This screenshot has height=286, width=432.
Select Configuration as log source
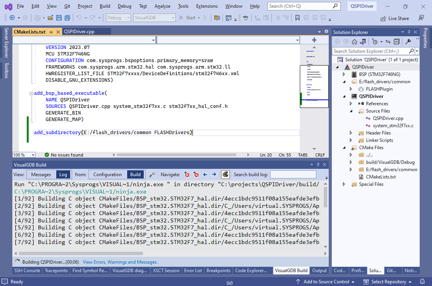[108, 174]
